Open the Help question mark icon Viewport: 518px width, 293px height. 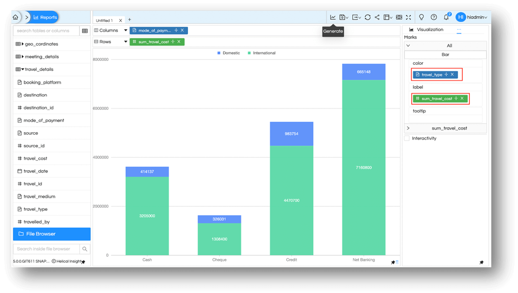coord(434,17)
